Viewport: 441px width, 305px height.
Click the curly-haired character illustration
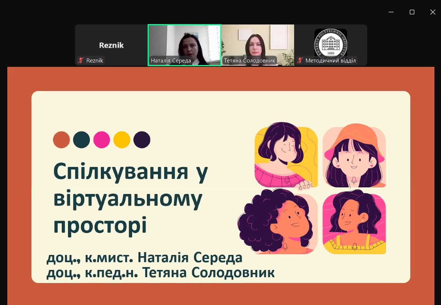[278, 222]
